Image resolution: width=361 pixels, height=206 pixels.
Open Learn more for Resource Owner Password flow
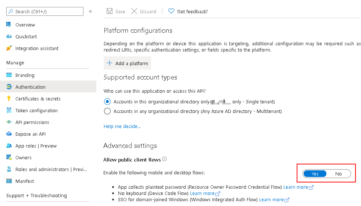(296, 187)
